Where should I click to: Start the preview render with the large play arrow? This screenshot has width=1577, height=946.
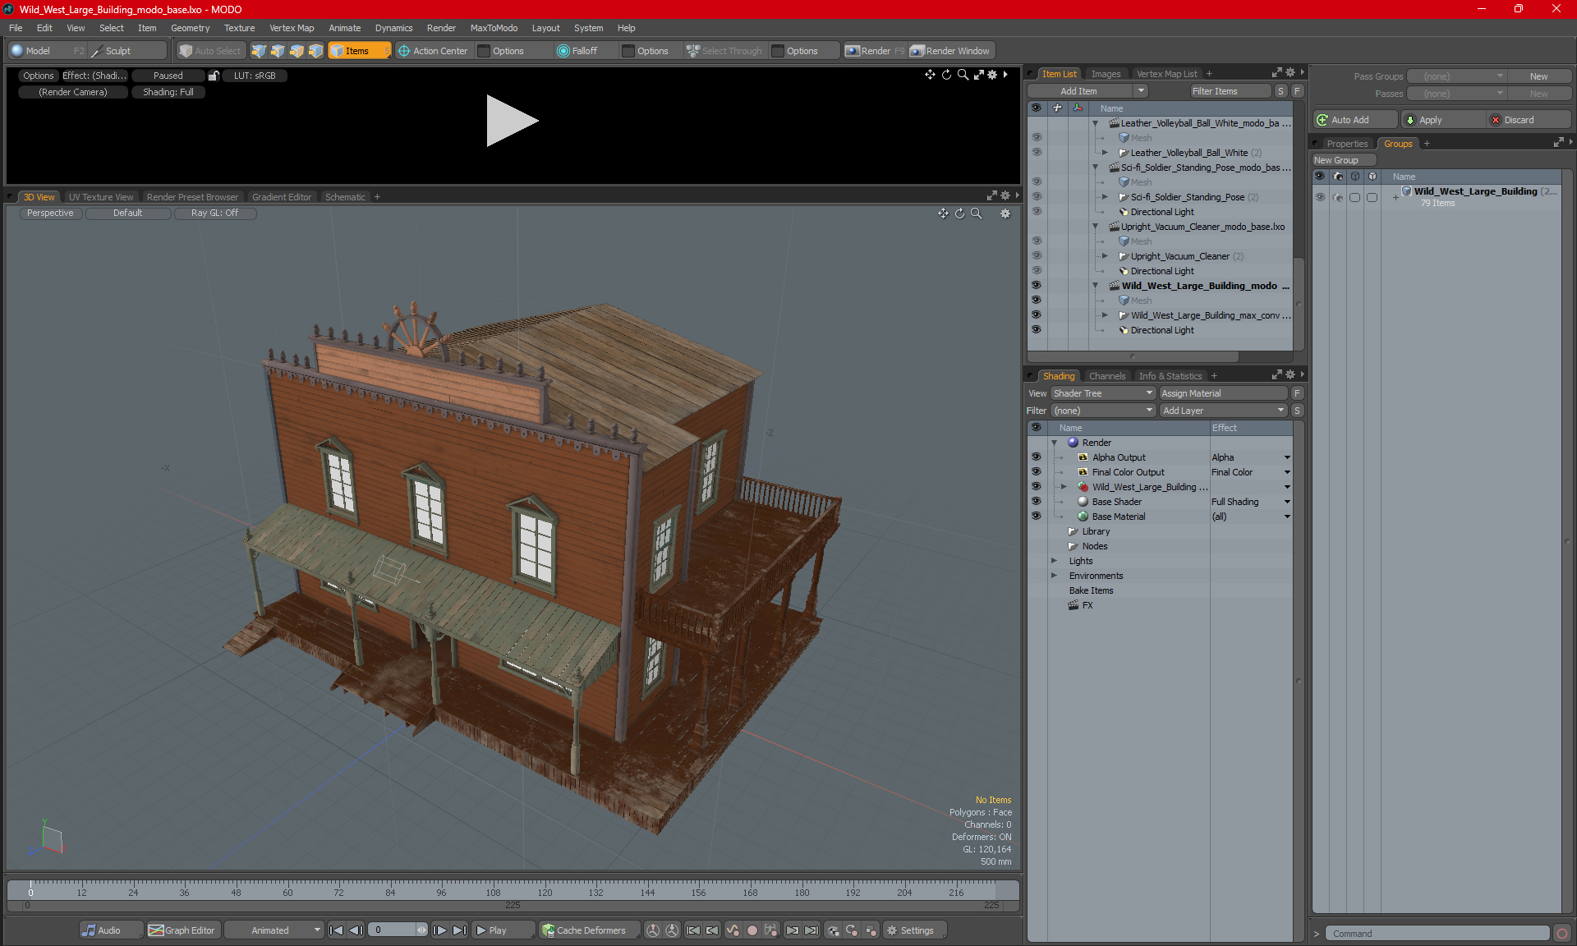click(512, 121)
